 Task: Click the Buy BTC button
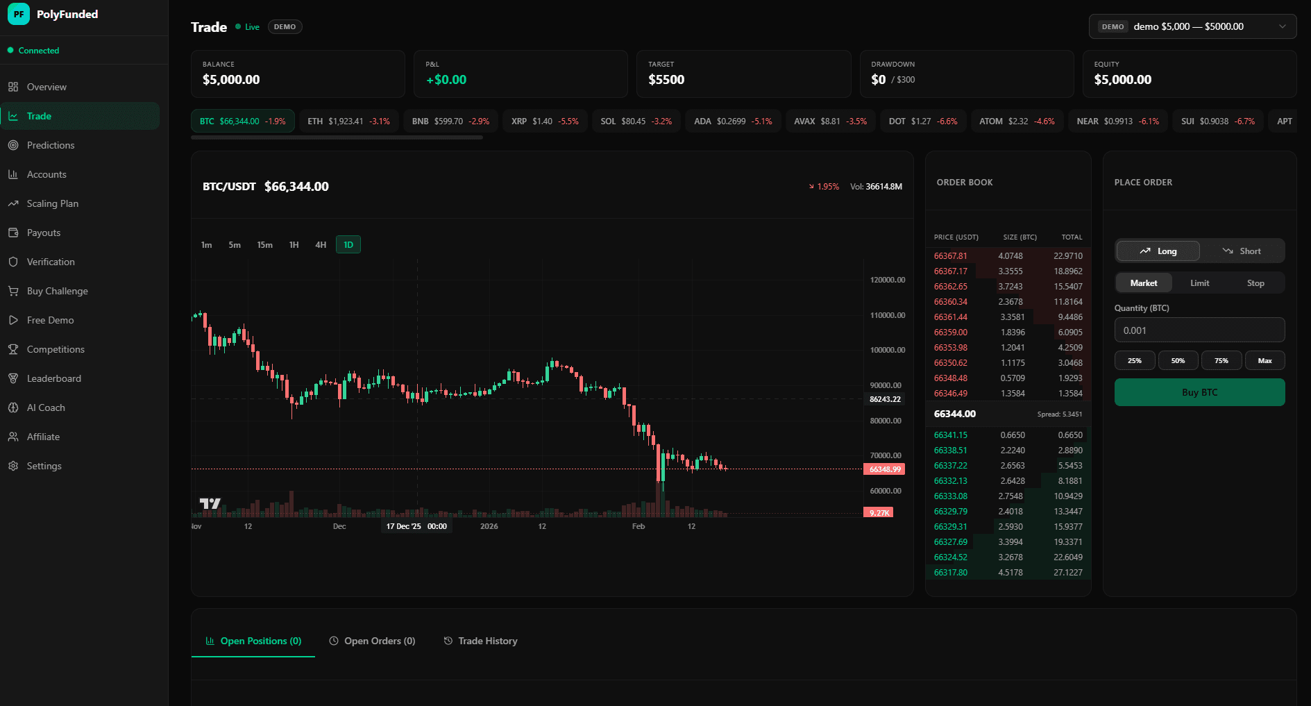(x=1199, y=392)
